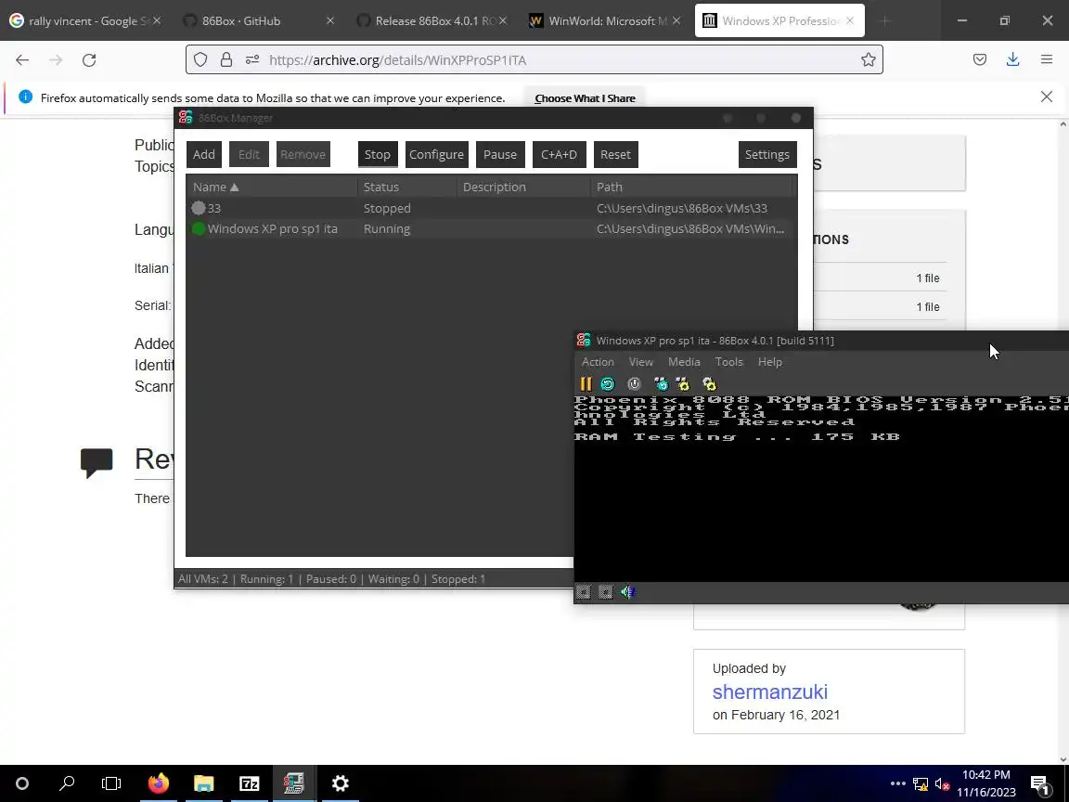The width and height of the screenshot is (1069, 802).
Task: Bookmark the page with the star icon
Action: point(868,60)
